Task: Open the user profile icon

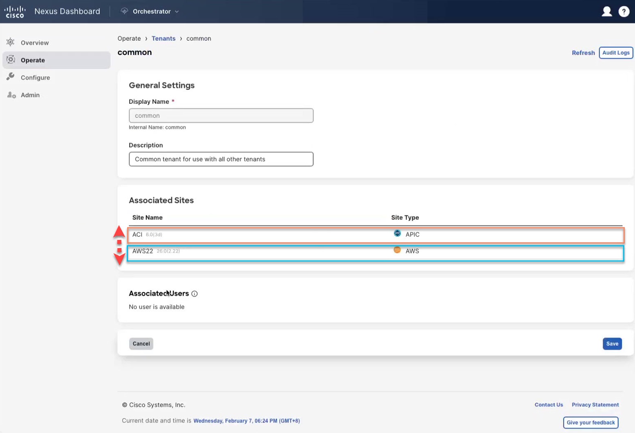Action: tap(607, 11)
